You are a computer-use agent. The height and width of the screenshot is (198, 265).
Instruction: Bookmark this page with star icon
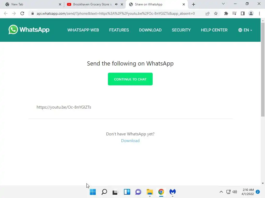coord(216,13)
